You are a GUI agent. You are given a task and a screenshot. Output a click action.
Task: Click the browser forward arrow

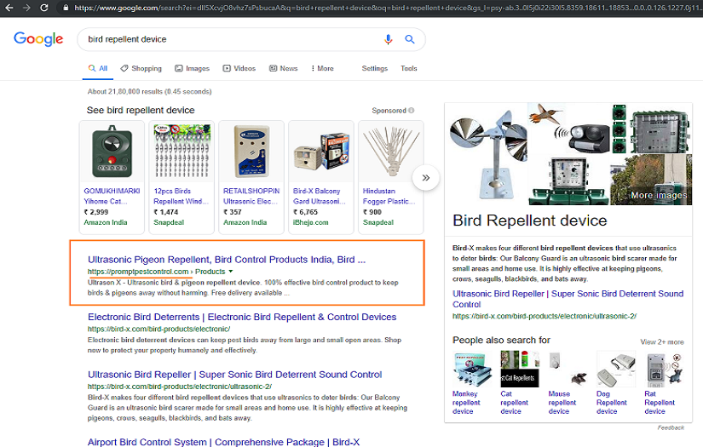click(26, 8)
